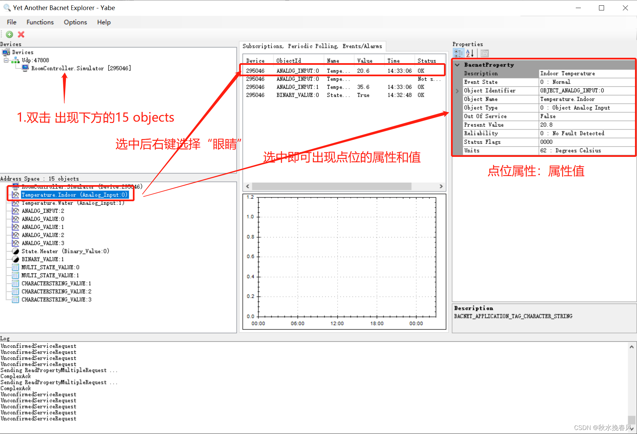Image resolution: width=637 pixels, height=434 pixels.
Task: Select the ANALOG_INPUT:0 row with 20.6 value
Action: coord(344,71)
